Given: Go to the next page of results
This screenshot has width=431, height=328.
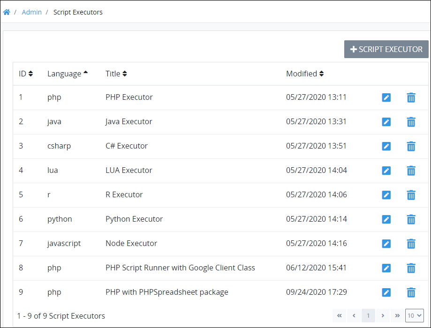Looking at the screenshot, I should pos(383,315).
